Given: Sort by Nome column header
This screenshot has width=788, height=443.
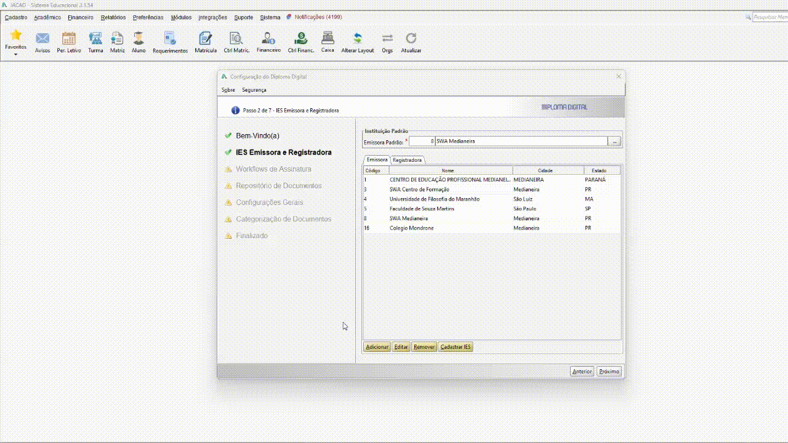Looking at the screenshot, I should 450,170.
